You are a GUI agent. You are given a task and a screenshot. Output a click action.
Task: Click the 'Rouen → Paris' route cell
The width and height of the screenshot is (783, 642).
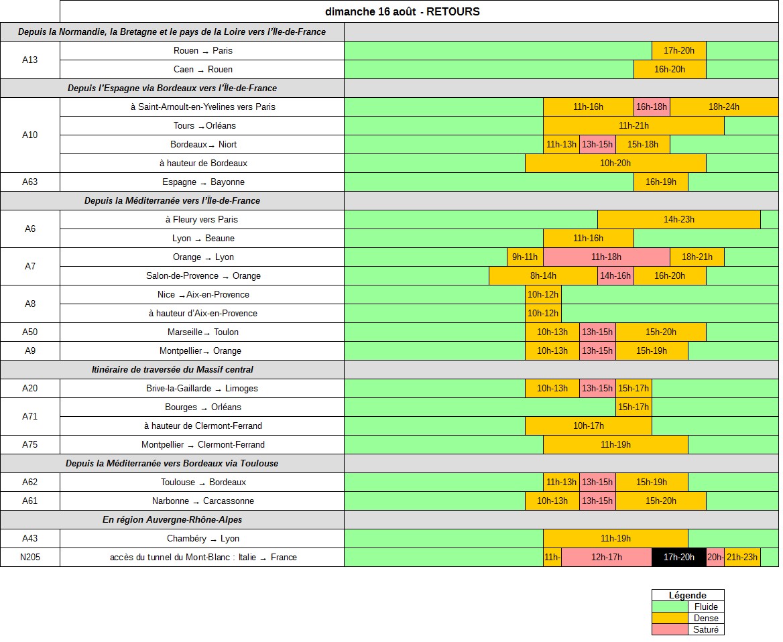[202, 50]
